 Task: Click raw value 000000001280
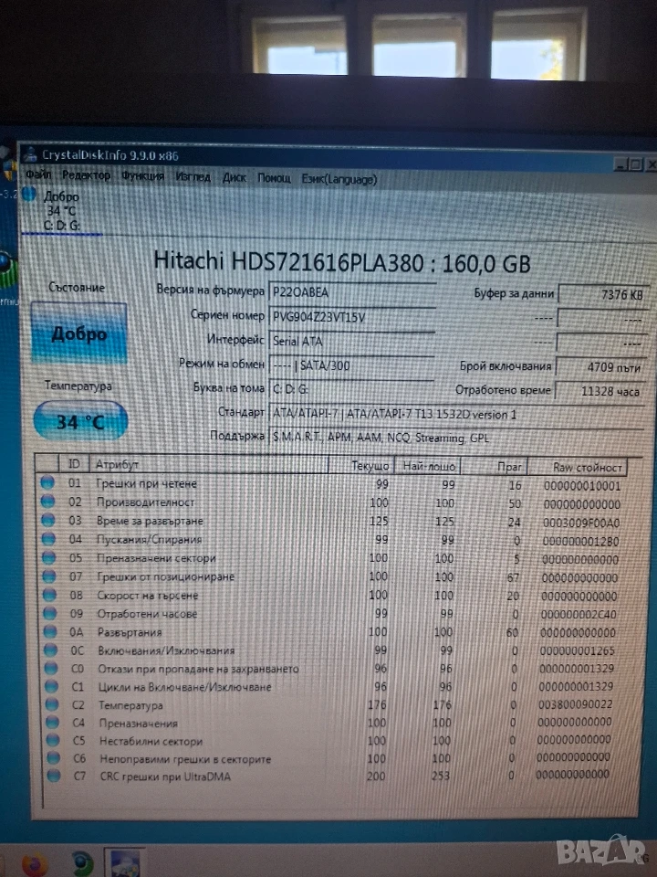(581, 542)
